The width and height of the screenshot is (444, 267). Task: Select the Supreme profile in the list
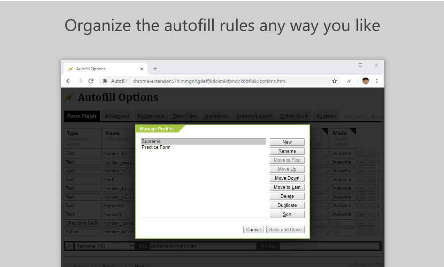(x=204, y=141)
